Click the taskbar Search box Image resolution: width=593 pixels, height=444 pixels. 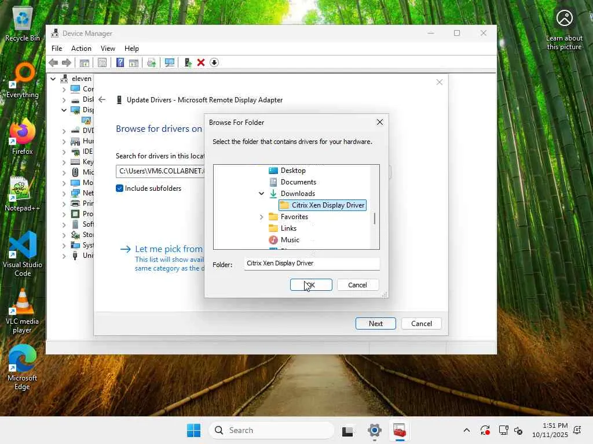click(x=272, y=430)
